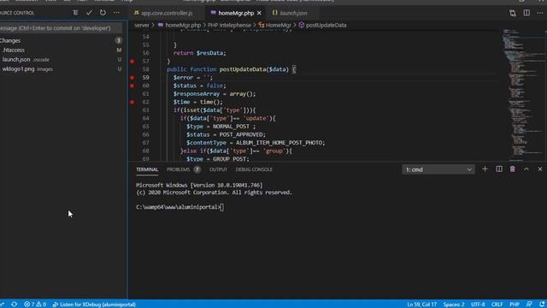Open the 1: cmd terminal dropdown
This screenshot has width=547, height=308.
438,169
